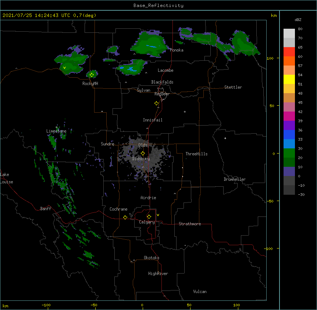Click the Base_Reflectivity title text
The width and height of the screenshot is (317, 310).
[x=158, y=6]
